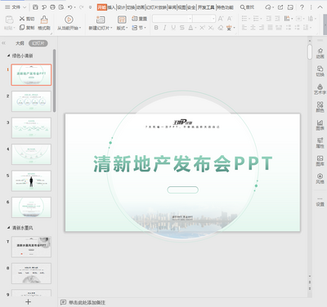Image resolution: width=327 pixels, height=307 pixels.
Task: Open the Special Features (特色功能) ribbon tab
Action: click(225, 7)
